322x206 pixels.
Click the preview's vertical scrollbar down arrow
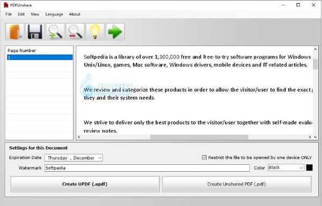[x=315, y=137]
